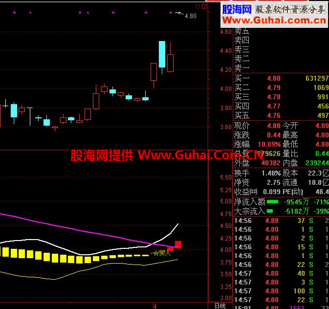Click the 换手 turnover value 1.48%
Screen dimensions: 329x309
271,173
